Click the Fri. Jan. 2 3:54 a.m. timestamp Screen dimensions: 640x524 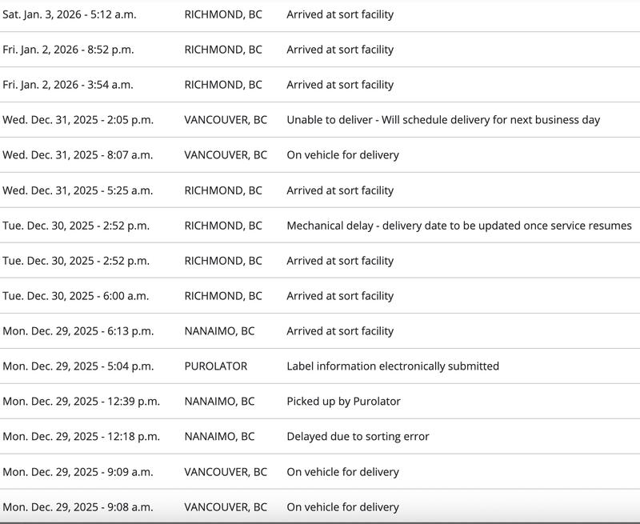click(68, 85)
